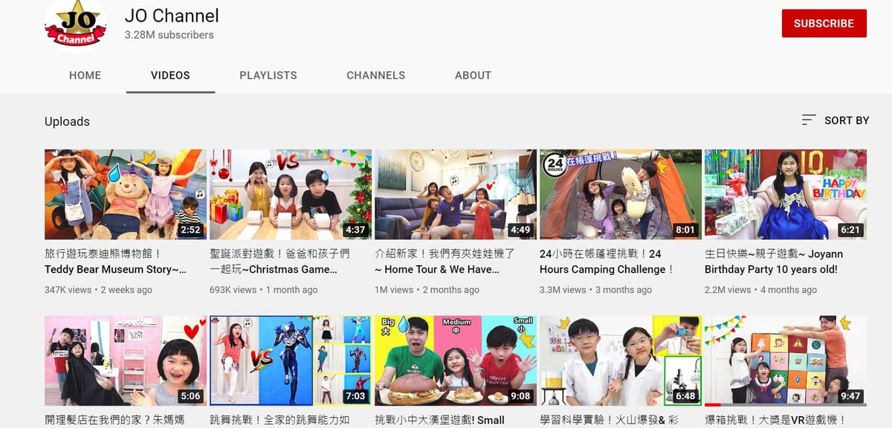Open Teddy Bear Museum Story video thumbnail
Image resolution: width=892 pixels, height=428 pixels.
126,194
